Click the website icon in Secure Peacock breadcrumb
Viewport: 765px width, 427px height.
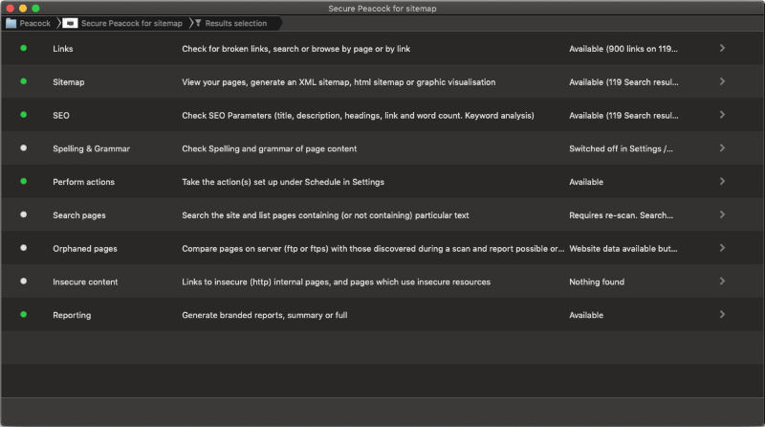pyautogui.click(x=70, y=23)
